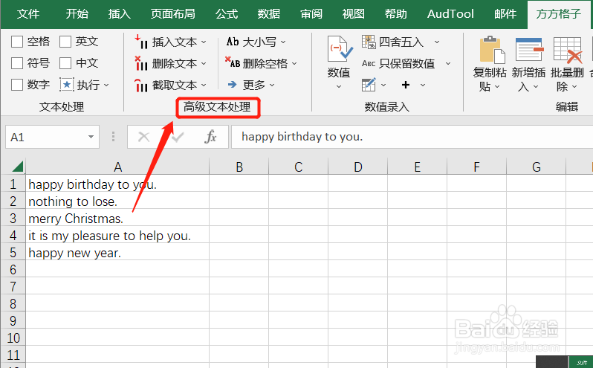
Task: Click the Select All corner triangle
Action: [17, 167]
